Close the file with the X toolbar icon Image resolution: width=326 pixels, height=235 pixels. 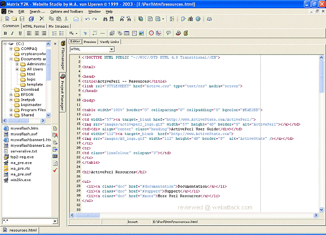42,18
